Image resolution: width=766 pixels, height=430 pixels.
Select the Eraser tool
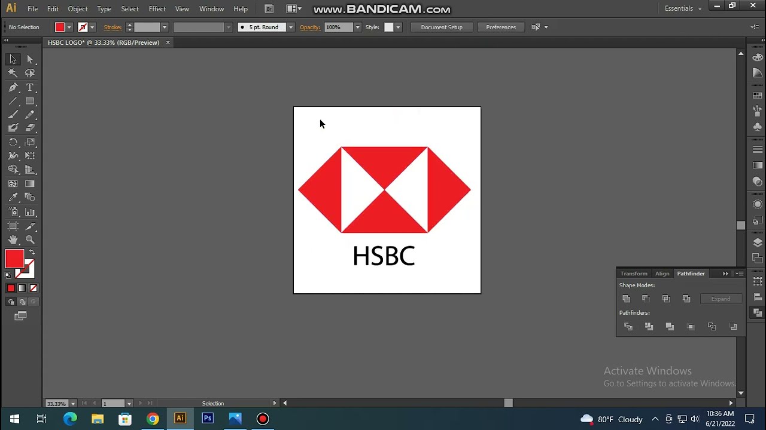click(x=30, y=128)
